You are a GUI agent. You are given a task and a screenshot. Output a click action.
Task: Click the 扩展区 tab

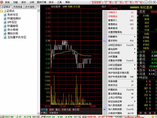44,113
